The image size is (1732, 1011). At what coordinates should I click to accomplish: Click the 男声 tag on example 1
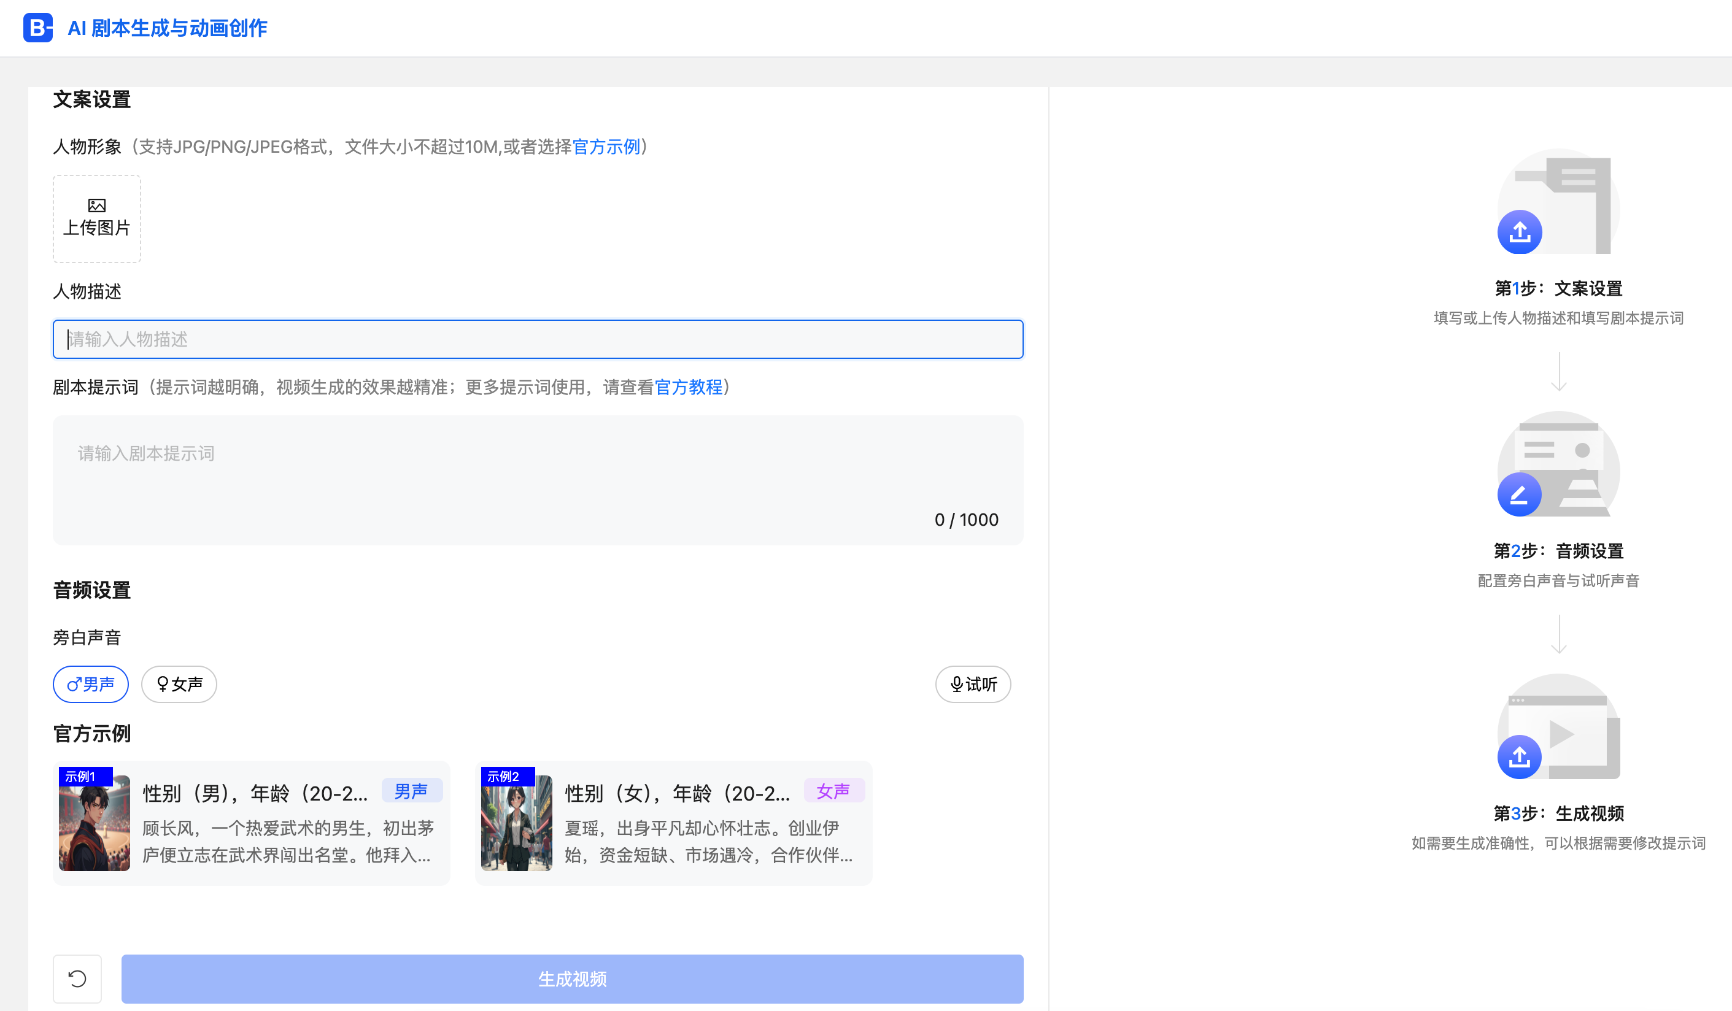click(x=411, y=791)
